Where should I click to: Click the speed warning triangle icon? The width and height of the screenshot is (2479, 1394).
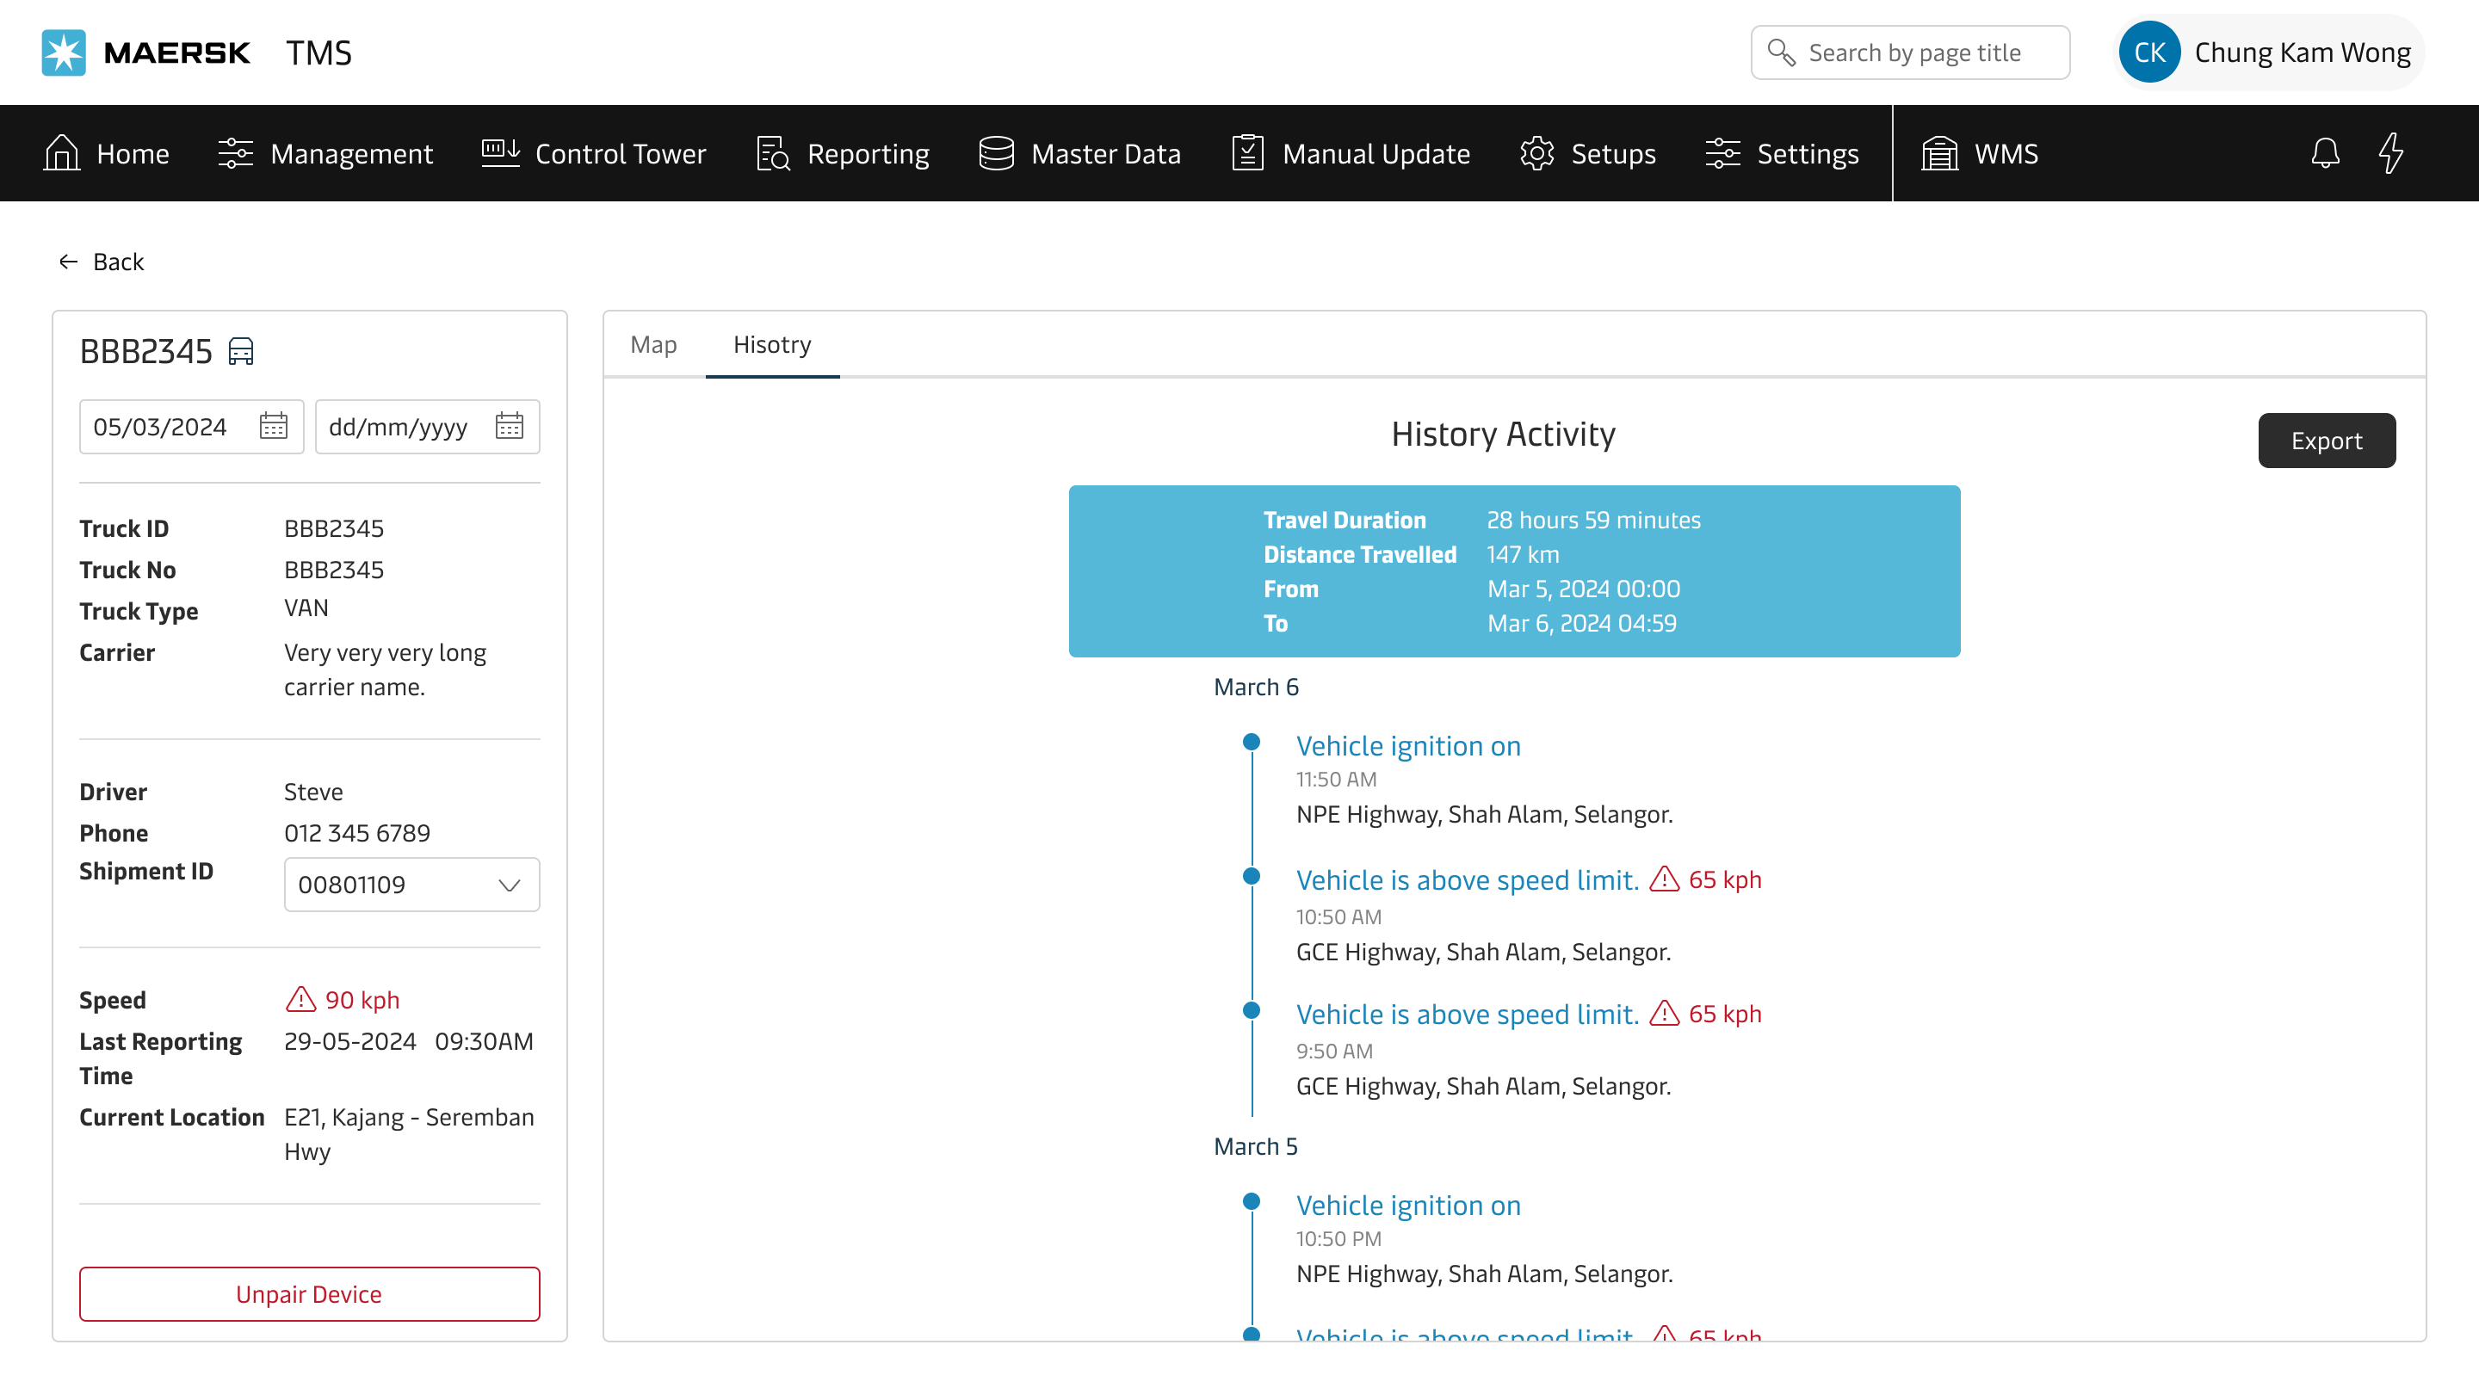click(300, 1000)
